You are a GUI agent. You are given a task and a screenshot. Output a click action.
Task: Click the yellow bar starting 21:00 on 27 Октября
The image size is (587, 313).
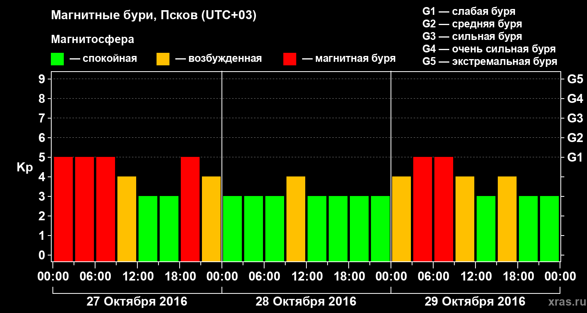[211, 219]
